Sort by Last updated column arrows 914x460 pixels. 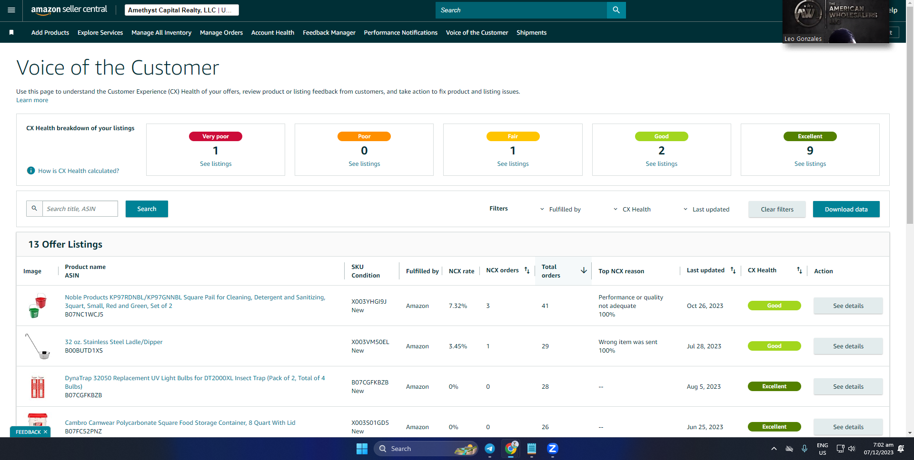733,270
